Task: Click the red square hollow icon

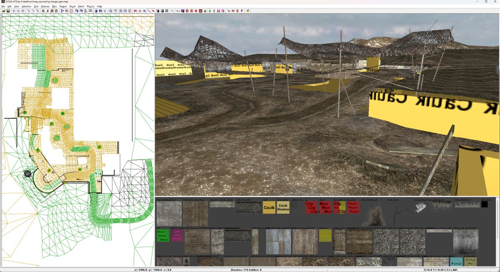Action: [x=71, y=11]
